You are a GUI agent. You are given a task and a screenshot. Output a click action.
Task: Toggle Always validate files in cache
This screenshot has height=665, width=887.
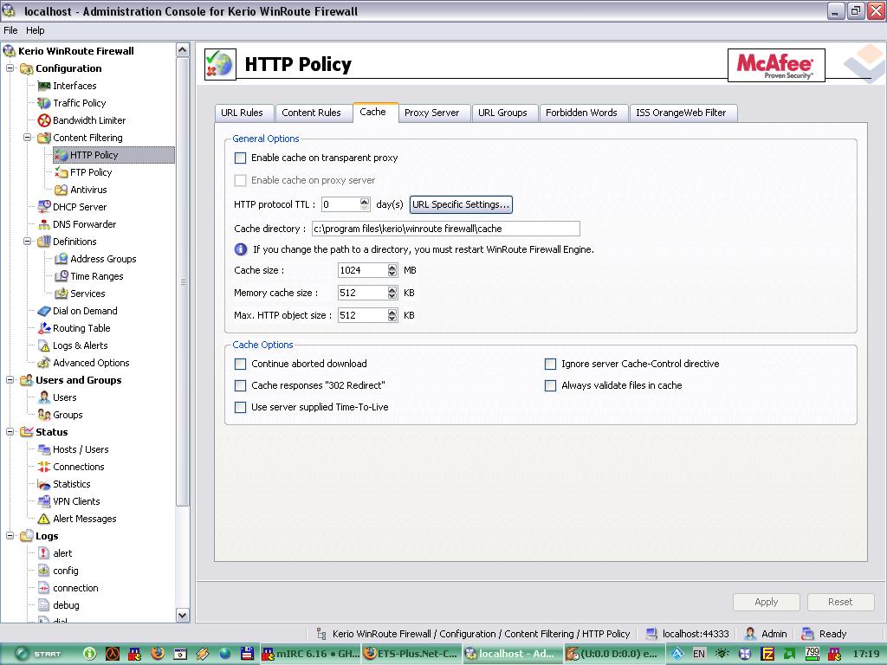pos(550,386)
